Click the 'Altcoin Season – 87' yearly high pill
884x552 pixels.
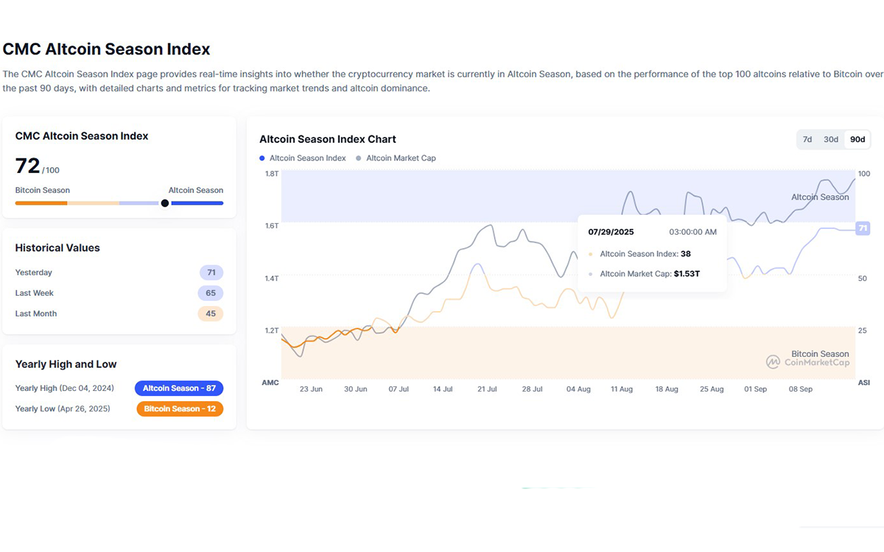[179, 388]
